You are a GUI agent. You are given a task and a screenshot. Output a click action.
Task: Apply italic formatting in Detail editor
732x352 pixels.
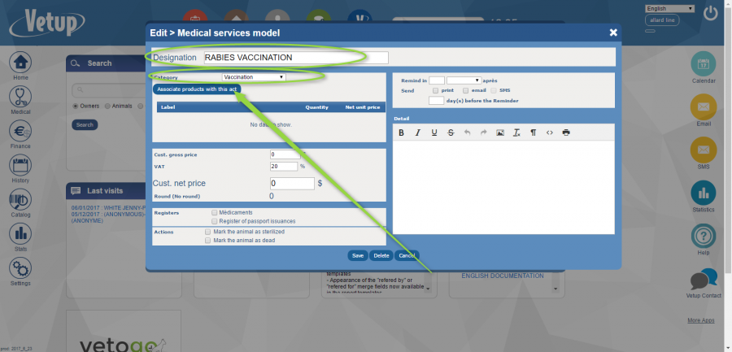coord(418,133)
